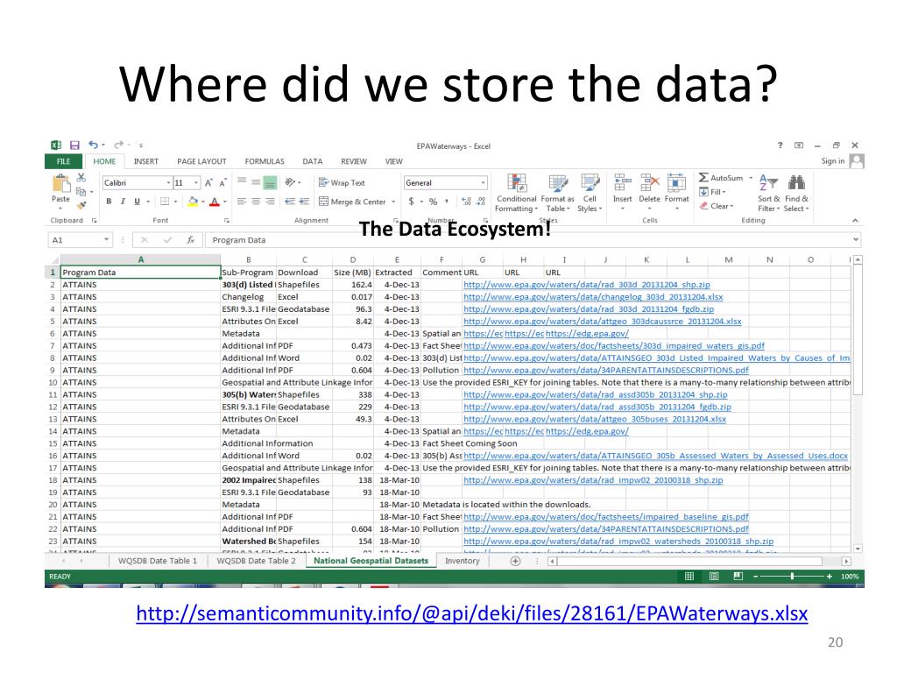Click Sign in link

(x=833, y=161)
